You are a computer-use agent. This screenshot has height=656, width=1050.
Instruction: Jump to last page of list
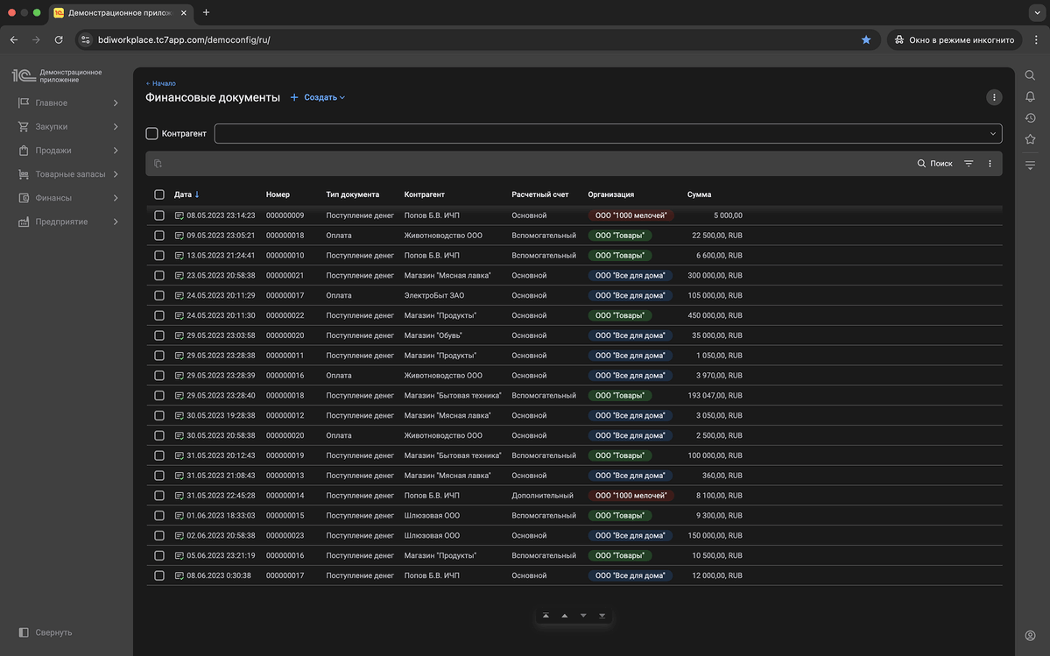pyautogui.click(x=602, y=615)
